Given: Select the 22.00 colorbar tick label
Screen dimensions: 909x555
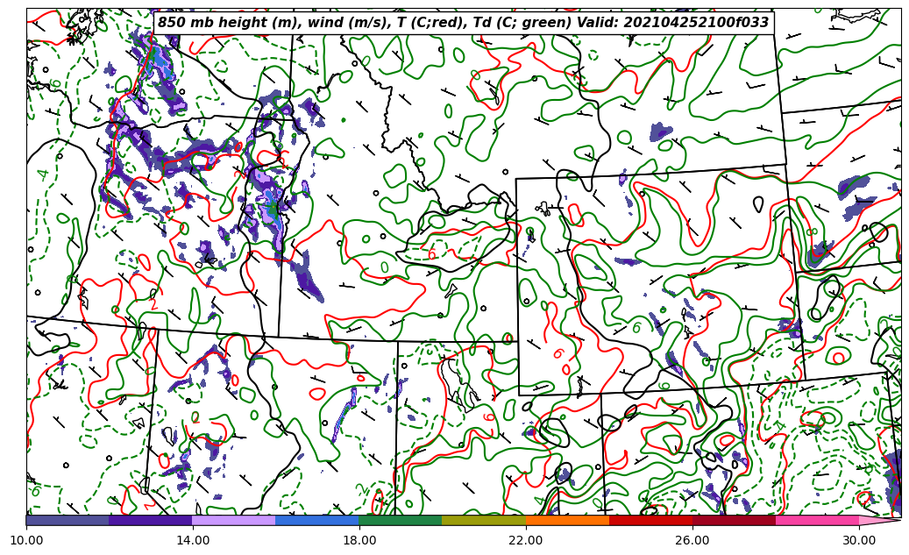Looking at the screenshot, I should click(x=526, y=541).
